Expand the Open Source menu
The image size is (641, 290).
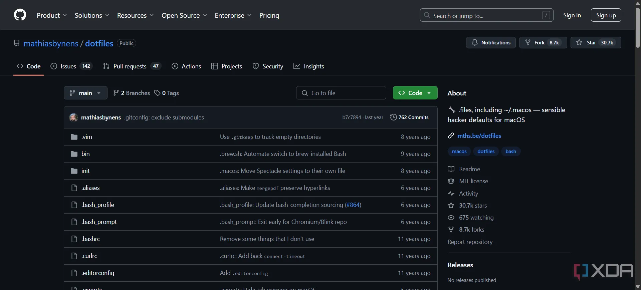[184, 15]
